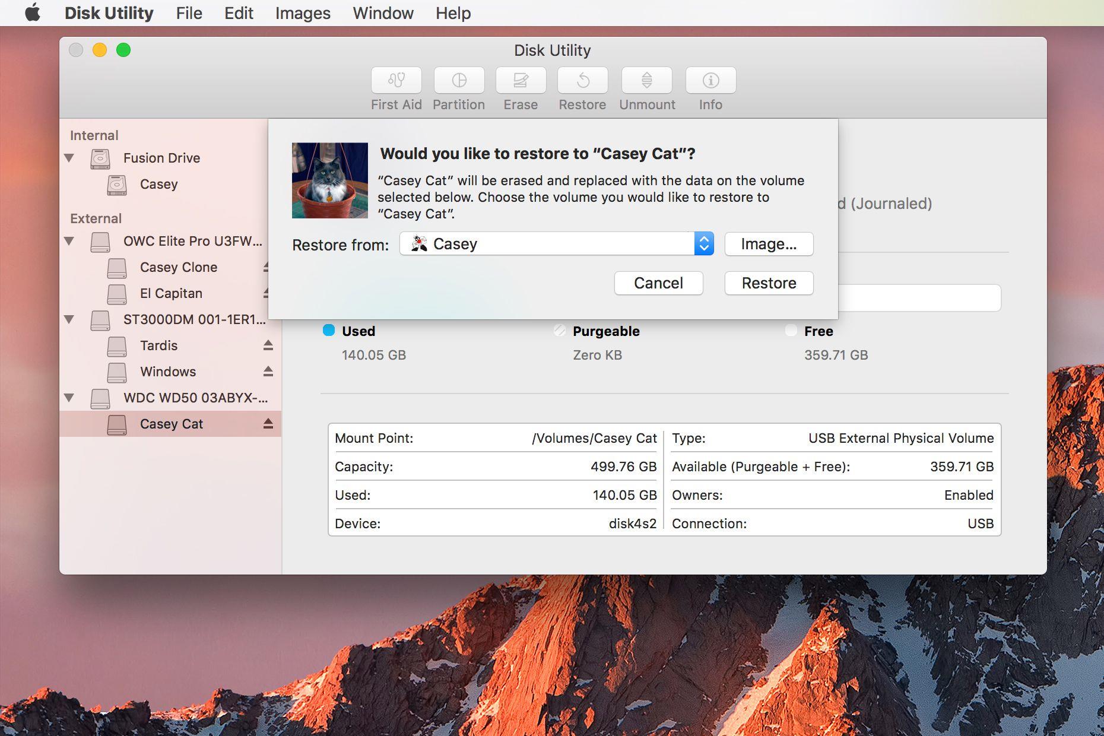Screen dimensions: 1104x736
Task: Click the Restore toolbar icon
Action: (x=582, y=80)
